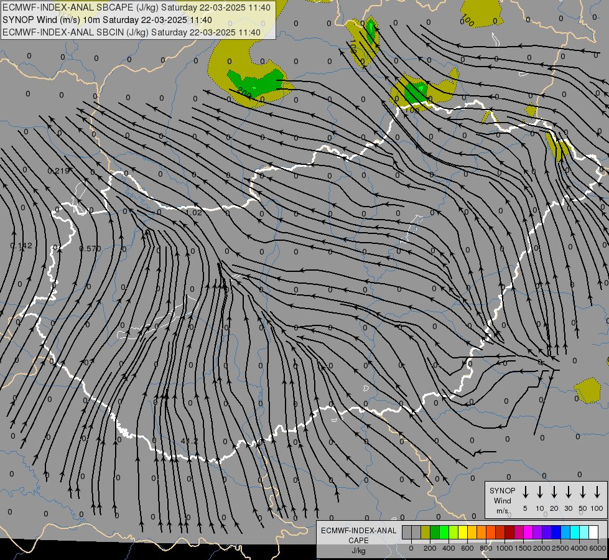This screenshot has height=560, width=609.
Task: Click the 'CAPE' label in the color legend
Action: pyautogui.click(x=358, y=541)
